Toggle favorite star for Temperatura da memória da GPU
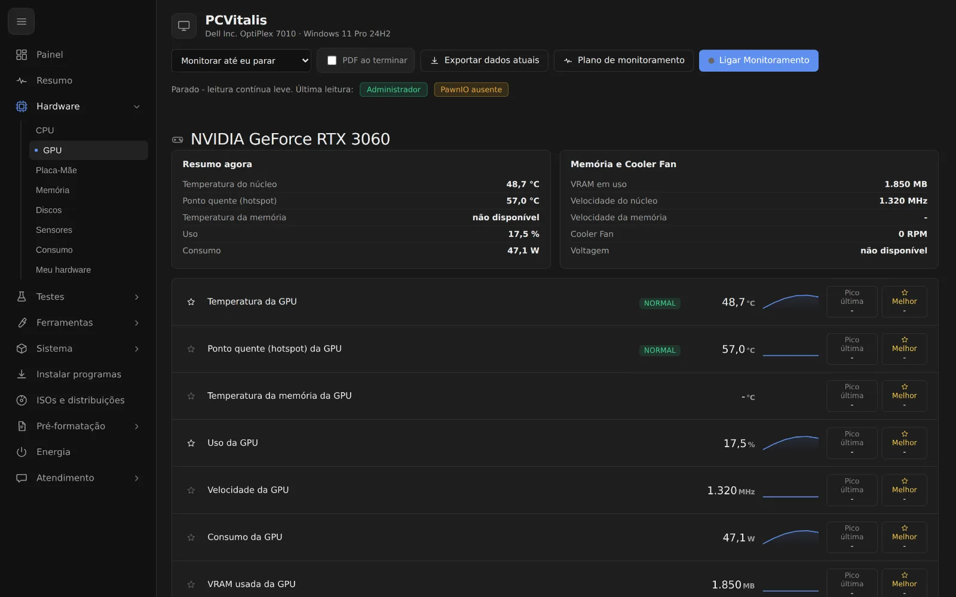 (191, 396)
